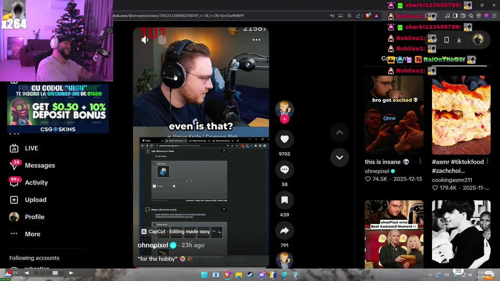Screen dimensions: 500x281
Task: Mute the TikTok video with speaker icon
Action: (145, 40)
